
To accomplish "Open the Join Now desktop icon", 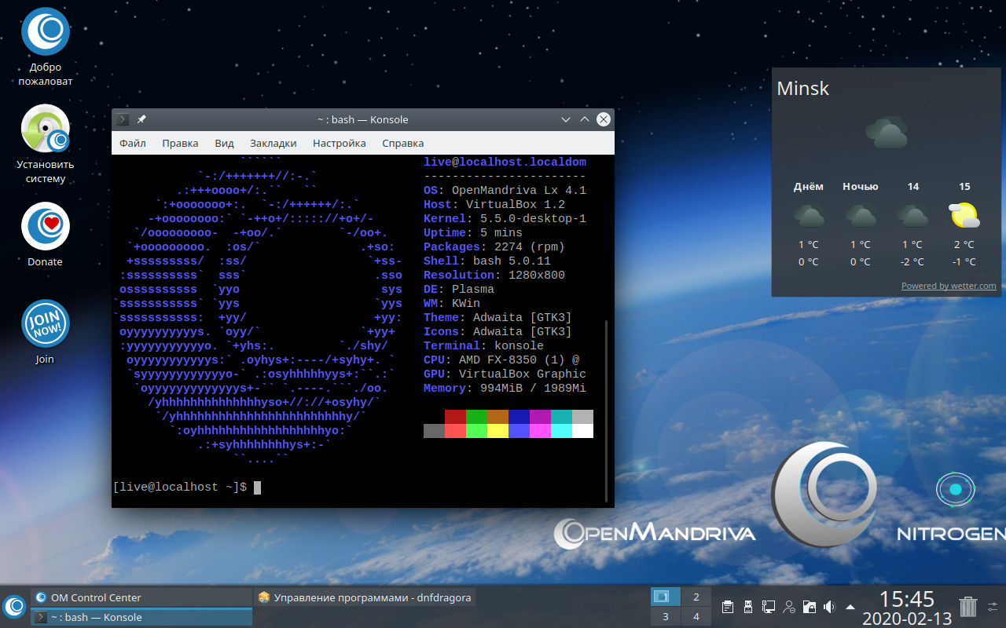I will (45, 324).
